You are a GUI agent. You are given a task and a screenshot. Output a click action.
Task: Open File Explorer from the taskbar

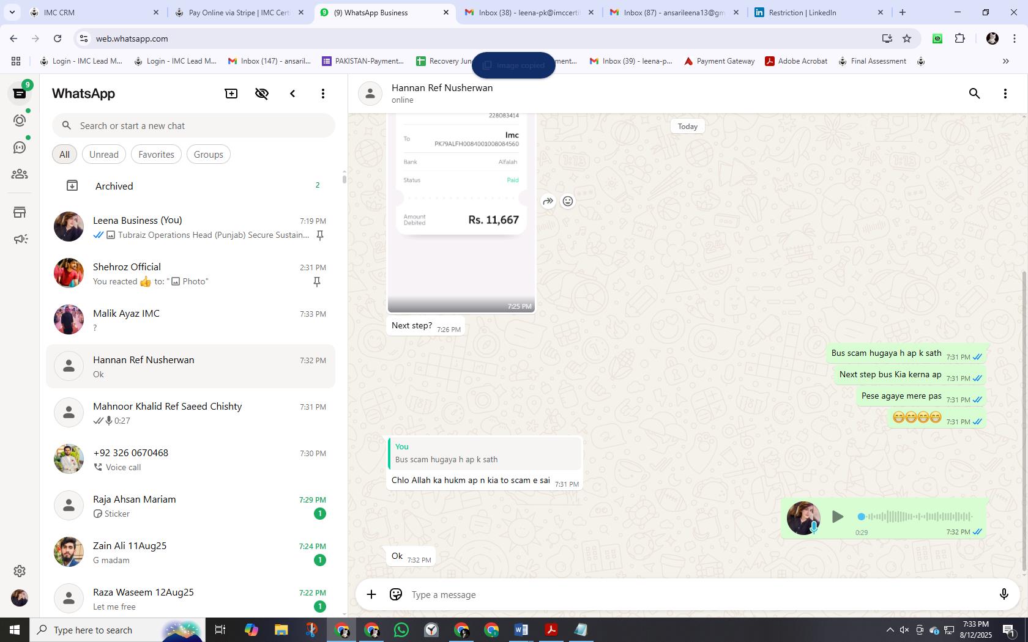point(281,630)
